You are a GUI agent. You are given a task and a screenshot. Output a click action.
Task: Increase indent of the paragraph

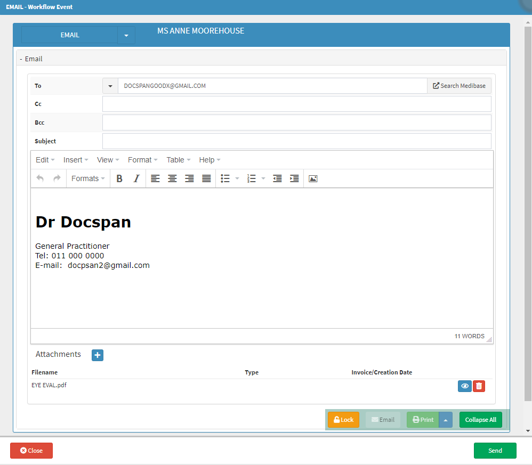[294, 179]
